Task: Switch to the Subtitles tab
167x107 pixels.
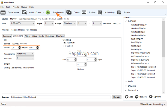Action: click(x=50, y=36)
